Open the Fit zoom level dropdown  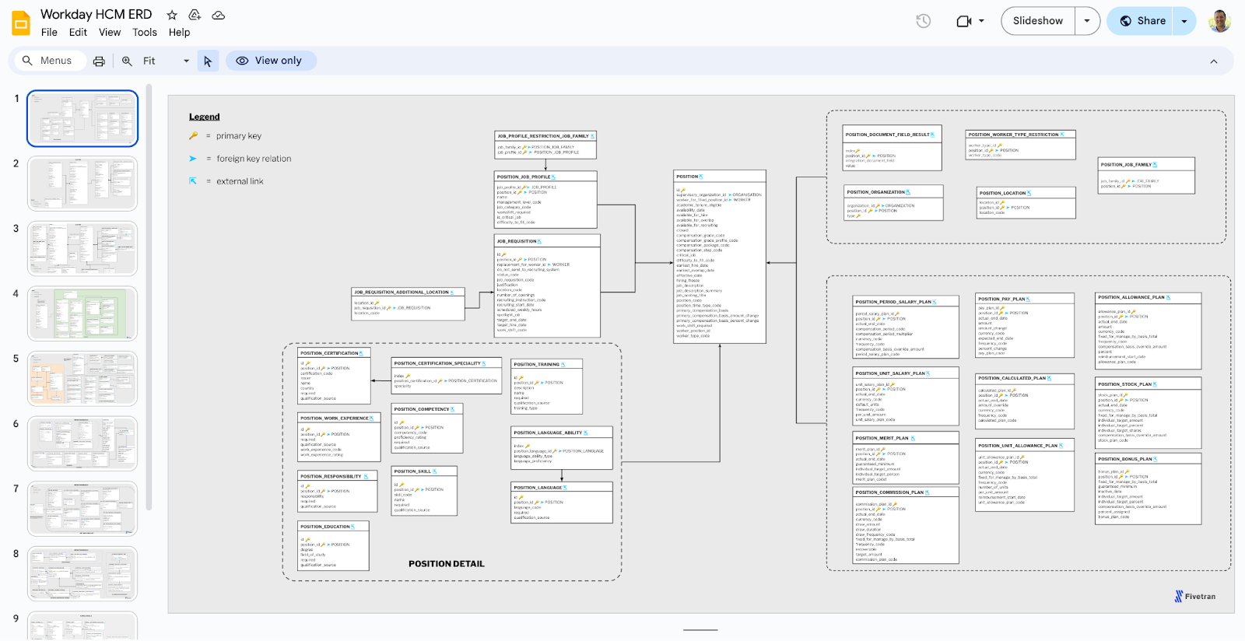(166, 61)
